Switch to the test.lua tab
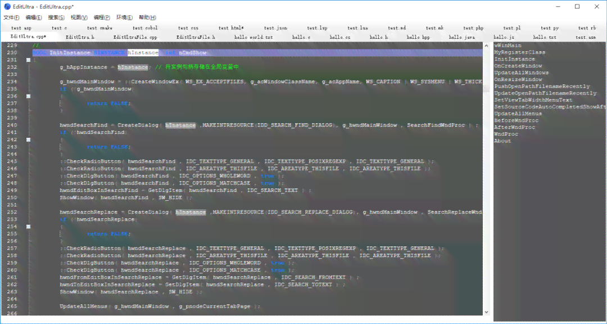The image size is (607, 324). click(357, 28)
